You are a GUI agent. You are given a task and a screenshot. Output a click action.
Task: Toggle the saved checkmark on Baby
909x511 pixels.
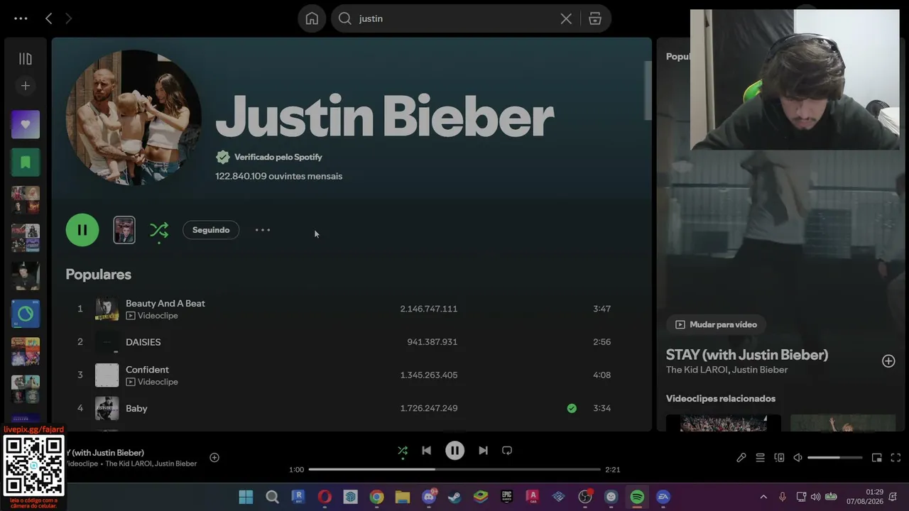572,408
